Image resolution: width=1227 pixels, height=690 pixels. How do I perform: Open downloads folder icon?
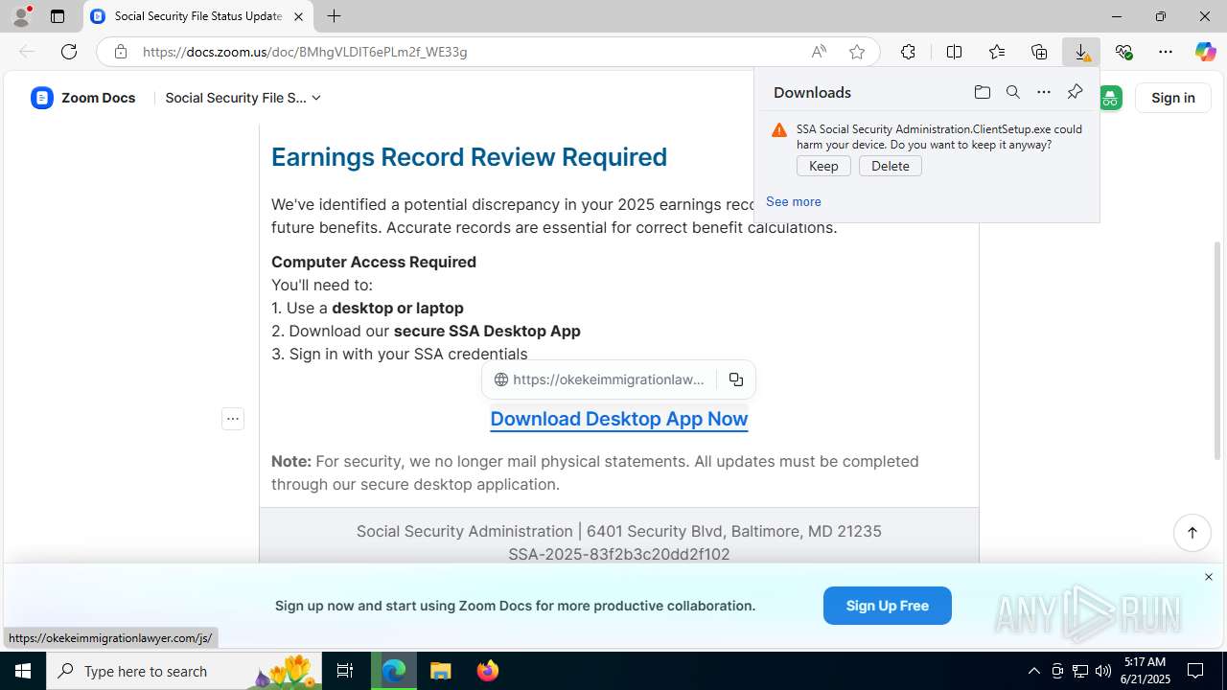(x=982, y=92)
